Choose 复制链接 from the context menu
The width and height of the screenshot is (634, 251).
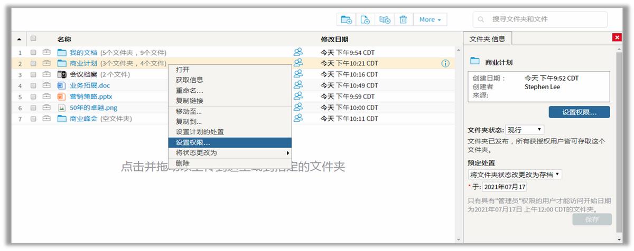229,100
